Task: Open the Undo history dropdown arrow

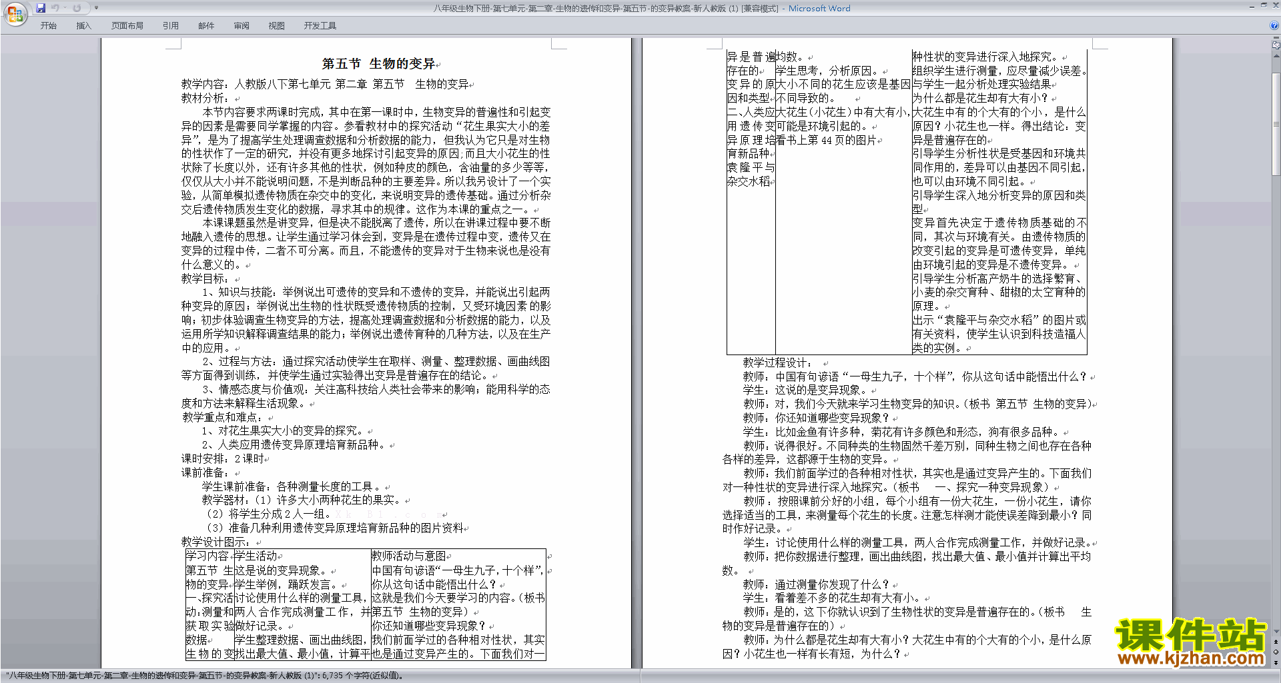Action: (65, 8)
